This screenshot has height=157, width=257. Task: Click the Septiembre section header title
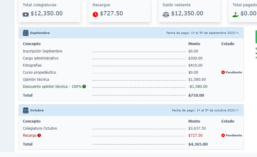tap(40, 33)
